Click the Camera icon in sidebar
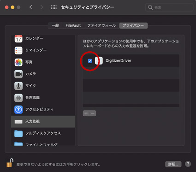Image resolution: width=196 pixels, height=172 pixels. pos(18,74)
